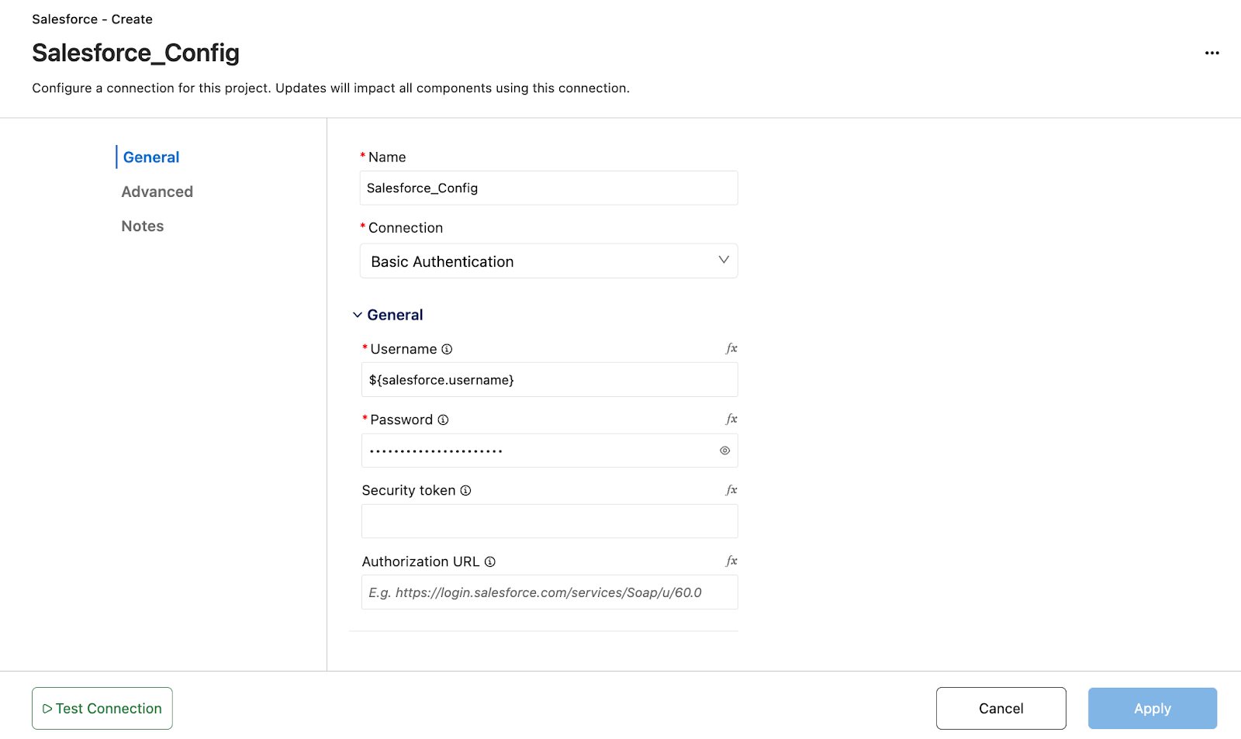This screenshot has height=739, width=1241.
Task: Click the Test Connection button
Action: (x=102, y=708)
